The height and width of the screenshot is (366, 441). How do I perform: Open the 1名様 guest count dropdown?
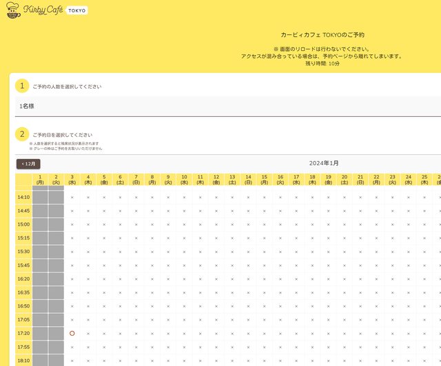pyautogui.click(x=227, y=107)
